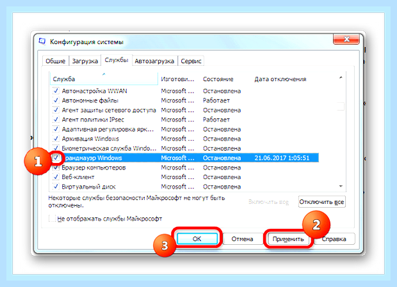Open the Сервис tab

point(191,61)
